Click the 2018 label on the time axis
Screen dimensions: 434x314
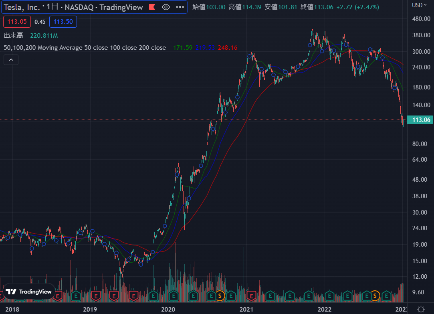[12, 309]
